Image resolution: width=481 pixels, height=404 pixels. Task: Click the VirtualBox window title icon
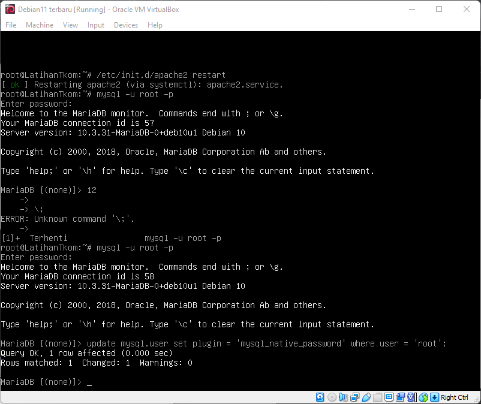coord(10,10)
